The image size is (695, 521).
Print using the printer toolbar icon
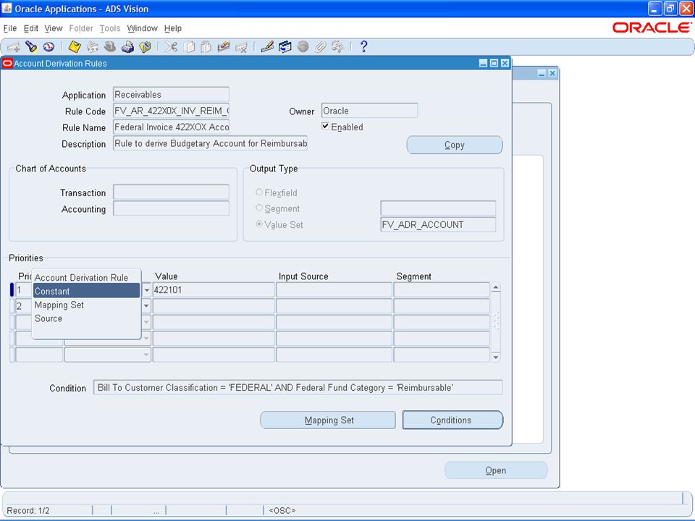(x=127, y=46)
